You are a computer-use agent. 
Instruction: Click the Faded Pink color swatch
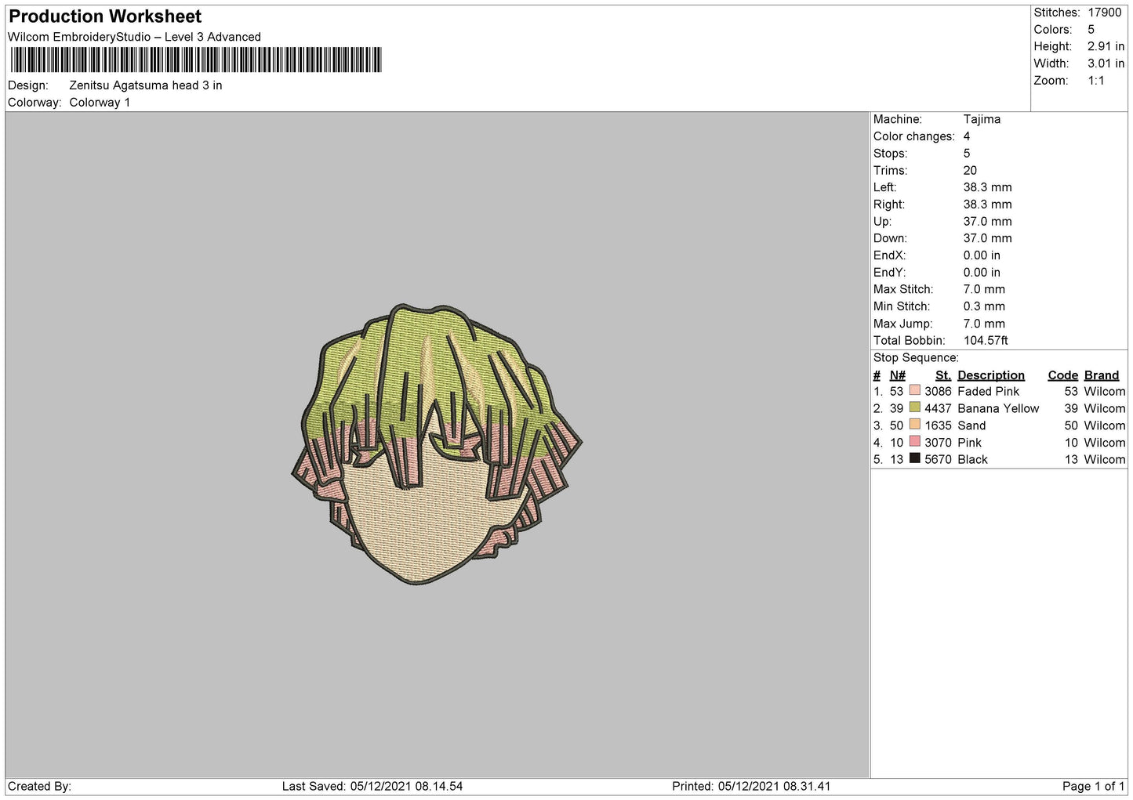click(x=914, y=390)
